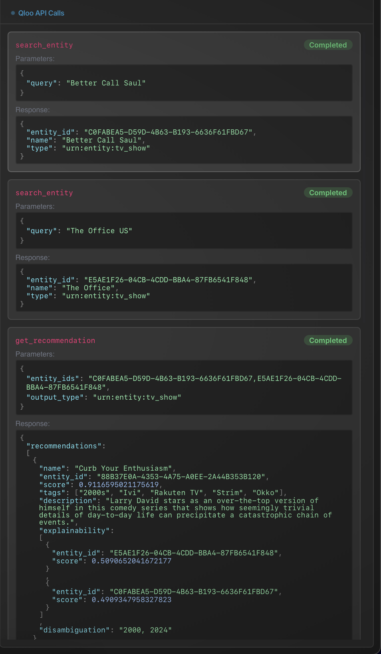Click the Qloo API Calls header
381x654 pixels.
tap(41, 13)
